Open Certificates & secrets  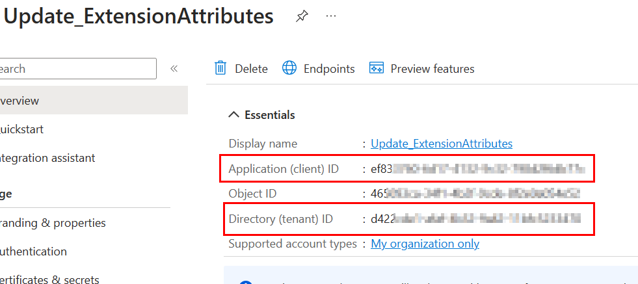(x=49, y=279)
